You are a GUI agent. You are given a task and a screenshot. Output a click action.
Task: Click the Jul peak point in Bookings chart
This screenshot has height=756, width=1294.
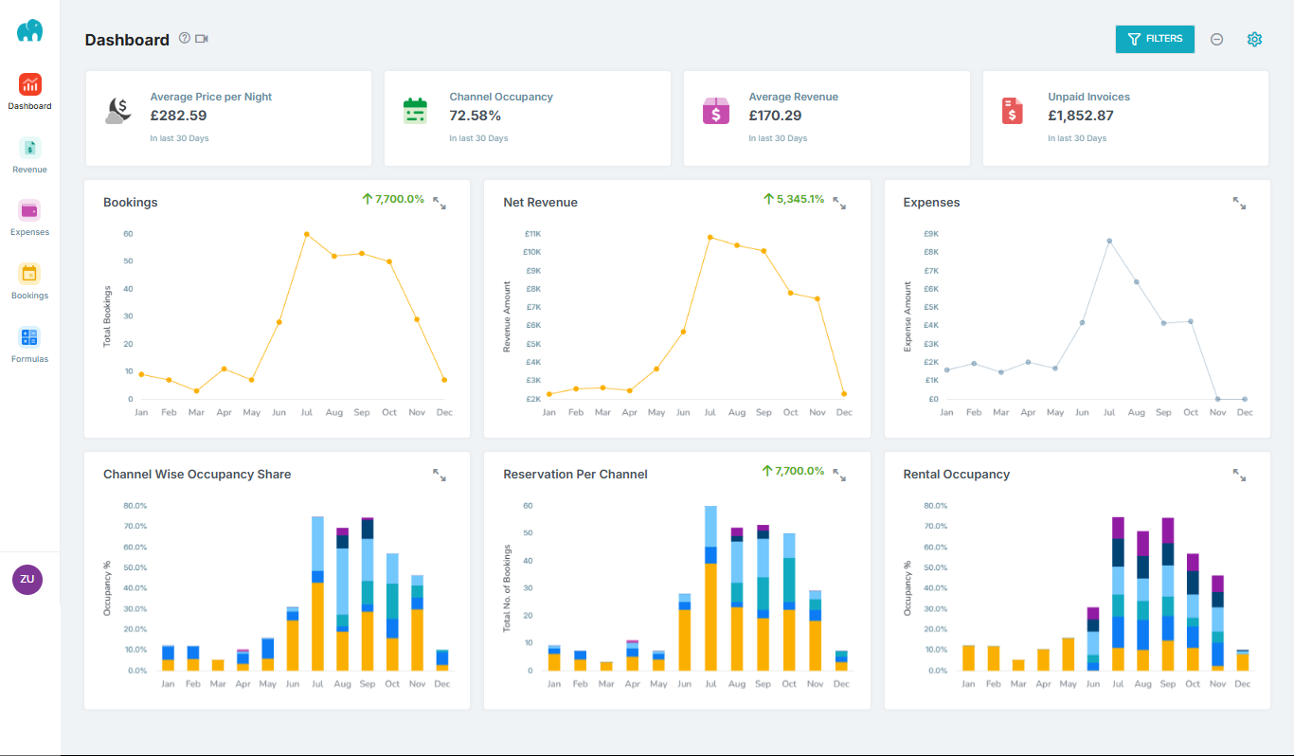pyautogui.click(x=307, y=234)
